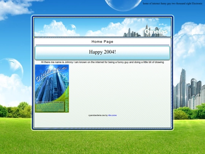
Task: Click the 'Happy 2004!' headline box
Action: click(102, 53)
